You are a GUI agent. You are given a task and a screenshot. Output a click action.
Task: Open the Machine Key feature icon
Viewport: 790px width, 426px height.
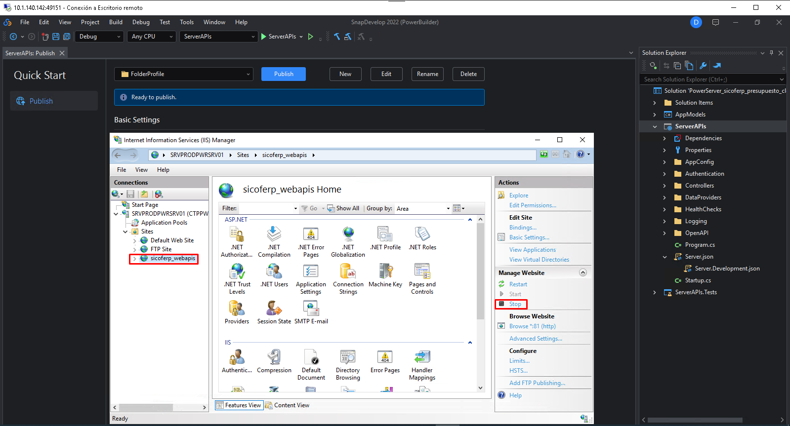[x=385, y=271]
